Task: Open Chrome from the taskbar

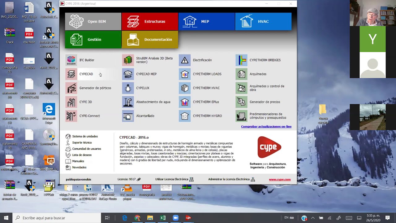Action: (137, 218)
